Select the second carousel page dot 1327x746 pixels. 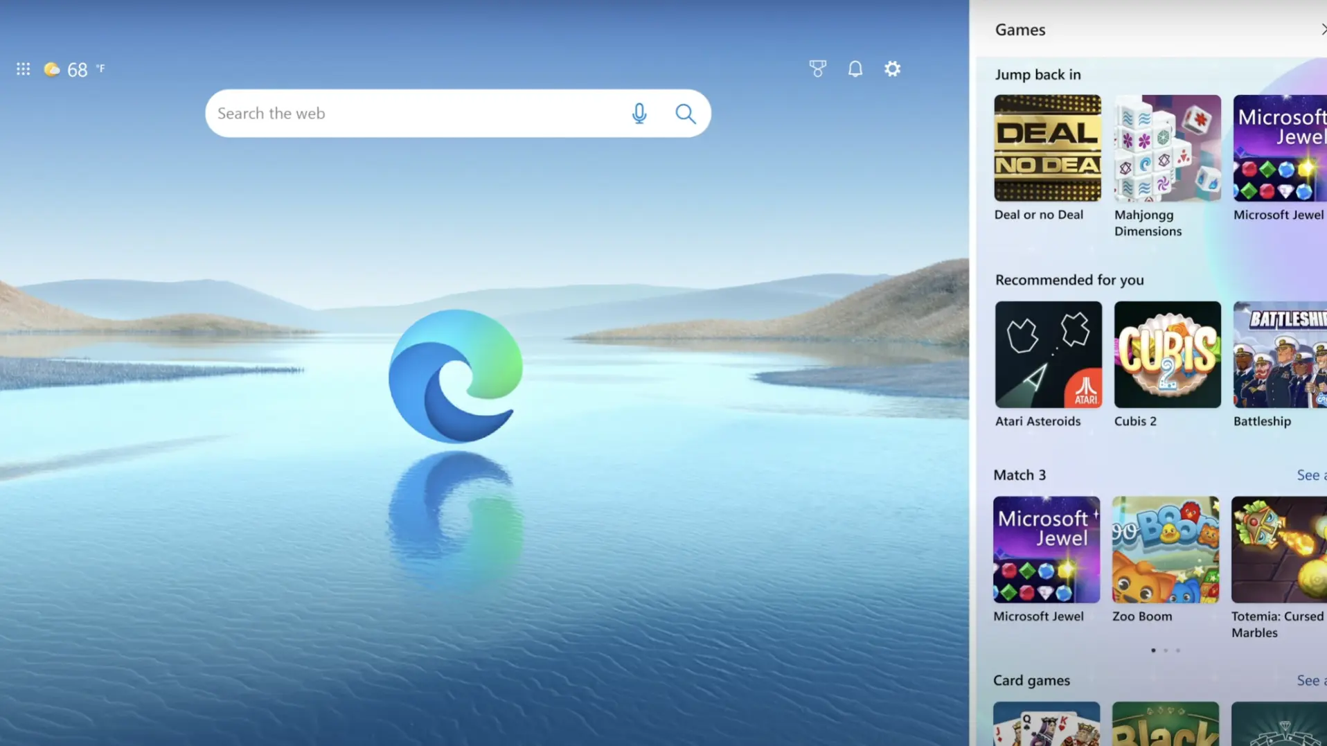[x=1166, y=650]
